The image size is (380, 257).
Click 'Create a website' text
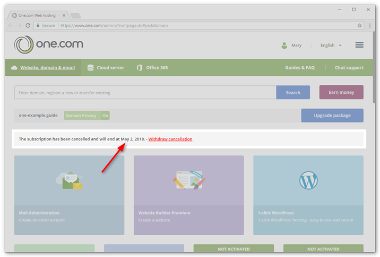click(x=154, y=220)
